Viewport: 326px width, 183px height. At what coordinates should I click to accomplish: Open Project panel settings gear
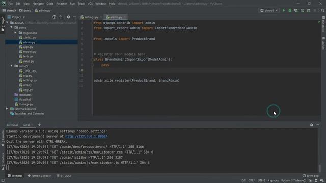click(68, 17)
